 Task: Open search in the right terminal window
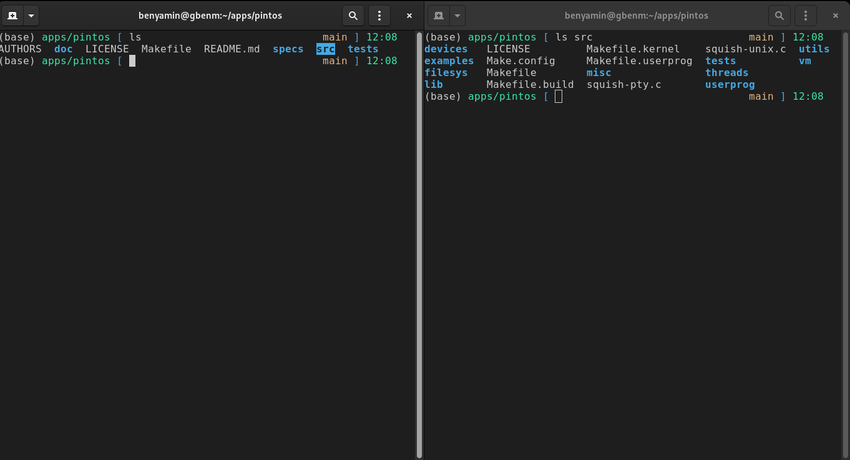779,16
